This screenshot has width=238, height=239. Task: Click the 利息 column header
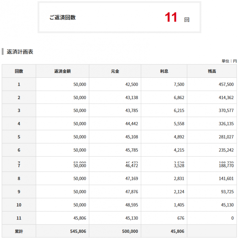point(164,71)
